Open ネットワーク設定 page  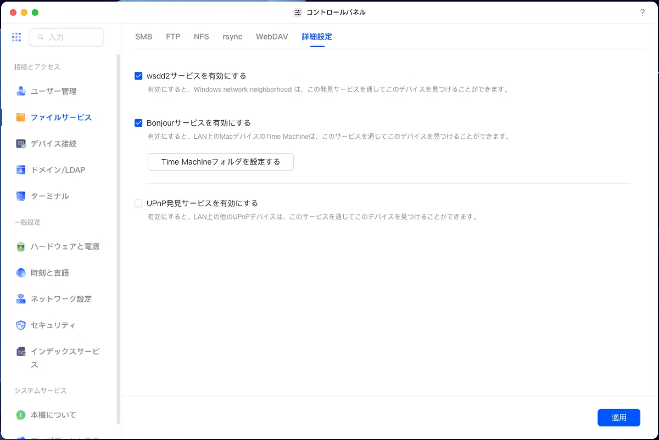(62, 299)
